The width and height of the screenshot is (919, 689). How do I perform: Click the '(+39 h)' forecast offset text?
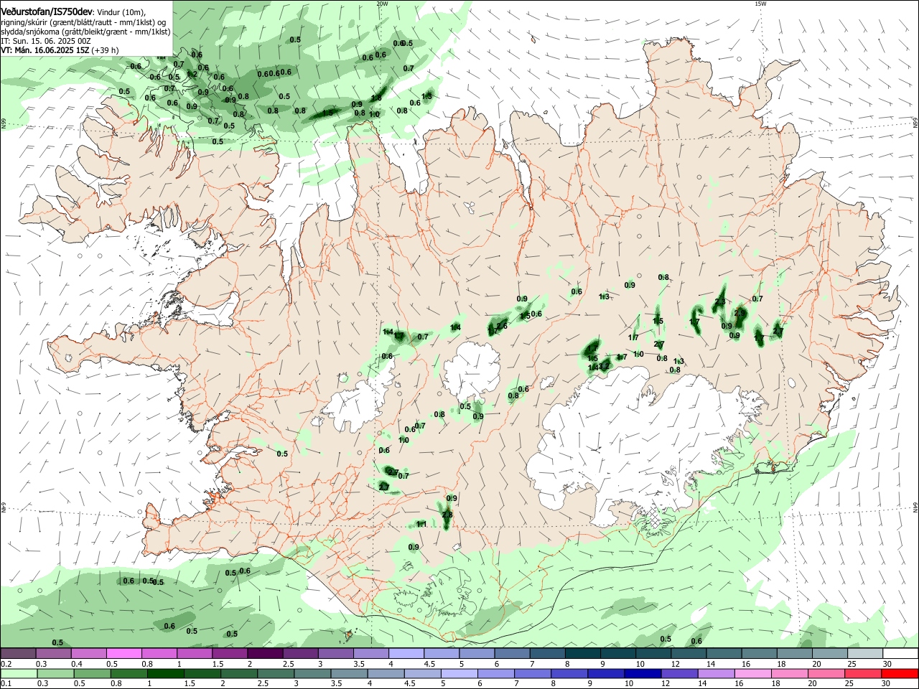tap(106, 50)
